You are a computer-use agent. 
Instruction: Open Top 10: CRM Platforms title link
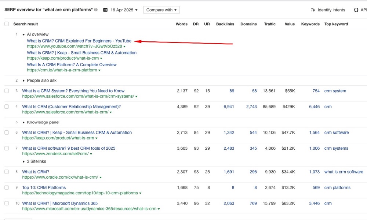point(44,187)
